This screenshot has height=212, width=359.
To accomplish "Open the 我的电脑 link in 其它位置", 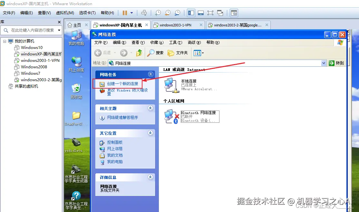I will (x=115, y=162).
